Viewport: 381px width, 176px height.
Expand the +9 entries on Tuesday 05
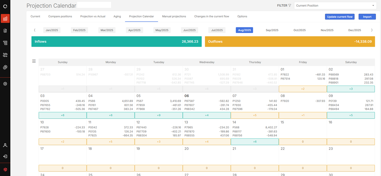coord(158,116)
